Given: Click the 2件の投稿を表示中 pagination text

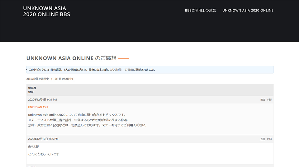Looking at the screenshot, I should 50,79.
